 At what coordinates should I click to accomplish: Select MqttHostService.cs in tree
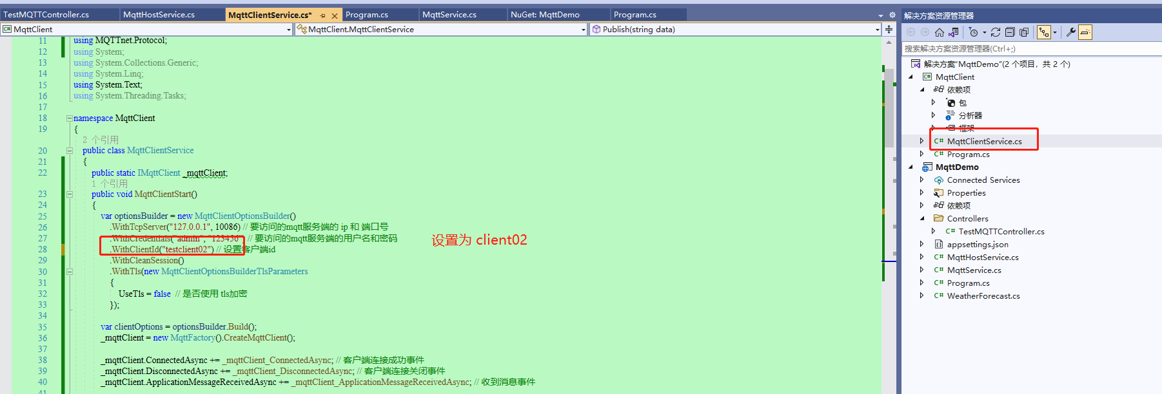coord(983,257)
